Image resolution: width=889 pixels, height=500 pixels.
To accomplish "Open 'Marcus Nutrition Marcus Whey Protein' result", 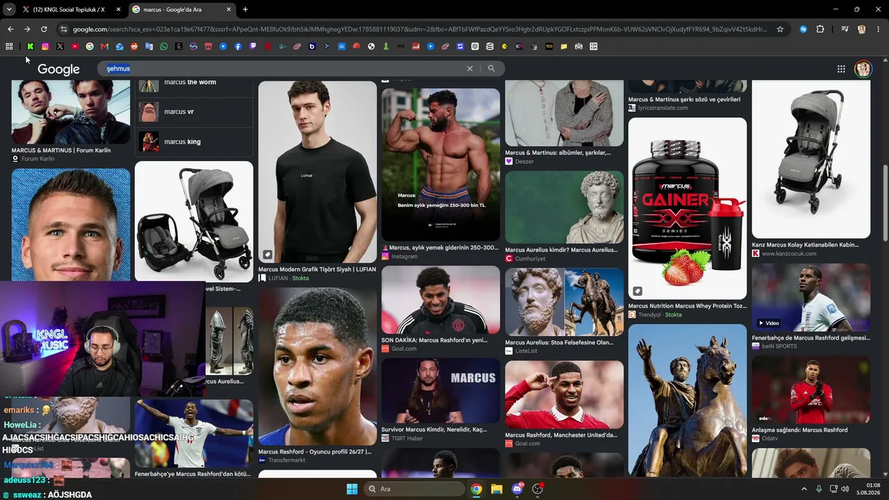I will pyautogui.click(x=687, y=306).
